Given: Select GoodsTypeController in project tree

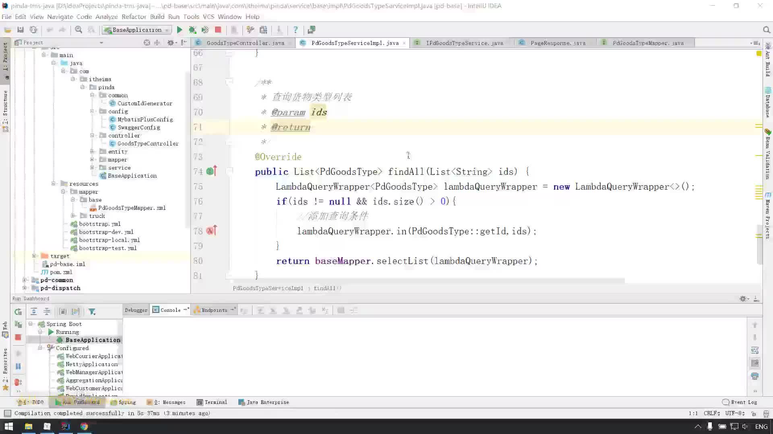Looking at the screenshot, I should 144,143.
